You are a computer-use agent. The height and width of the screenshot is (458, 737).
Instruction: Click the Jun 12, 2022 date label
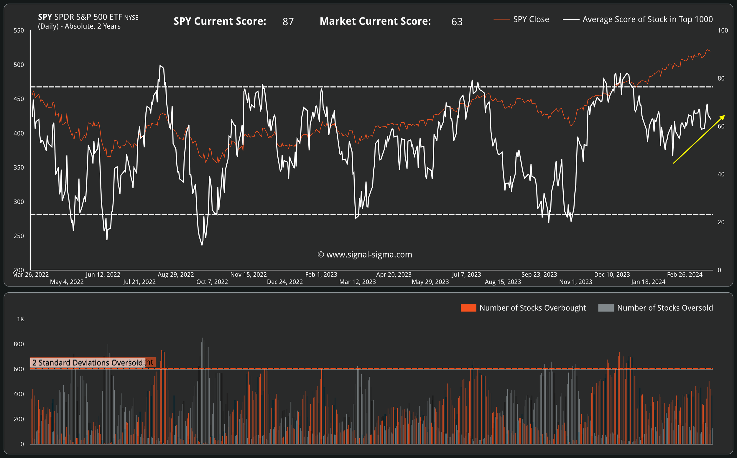(103, 274)
